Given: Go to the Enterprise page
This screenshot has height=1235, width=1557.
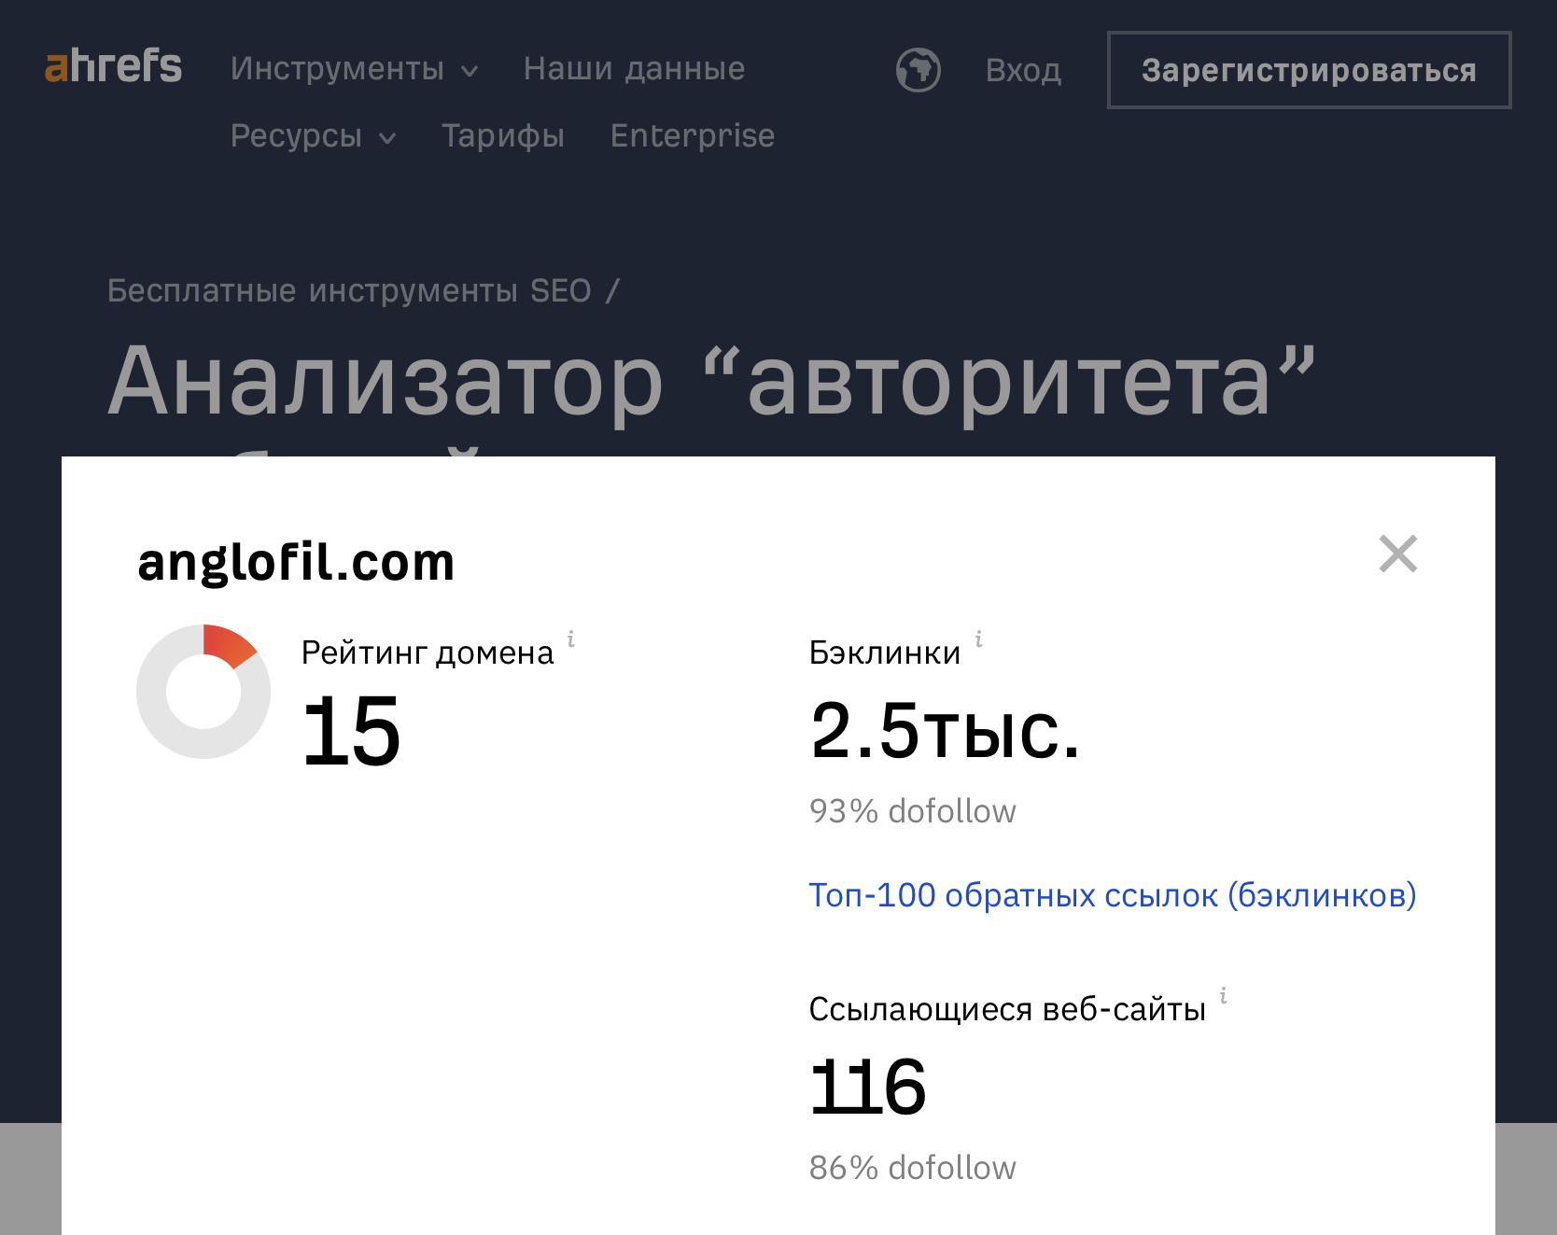Looking at the screenshot, I should 693,136.
